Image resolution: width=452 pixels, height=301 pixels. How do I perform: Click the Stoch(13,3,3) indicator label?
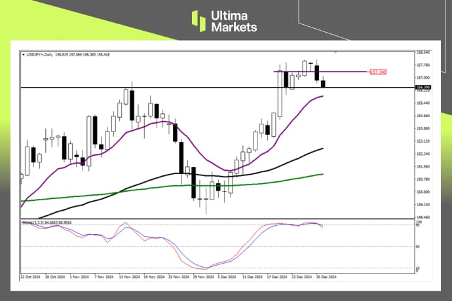click(33, 223)
